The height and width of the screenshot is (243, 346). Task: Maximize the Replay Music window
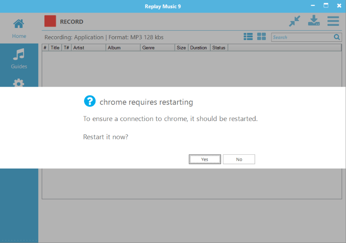pyautogui.click(x=326, y=6)
